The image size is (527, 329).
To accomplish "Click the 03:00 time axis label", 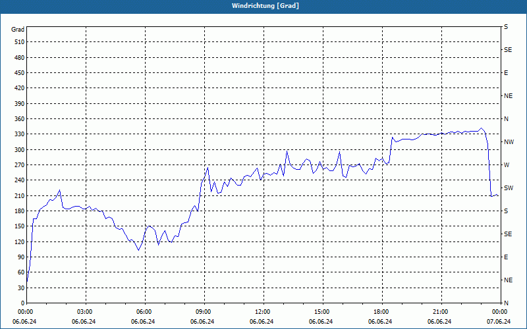I will coord(86,311).
